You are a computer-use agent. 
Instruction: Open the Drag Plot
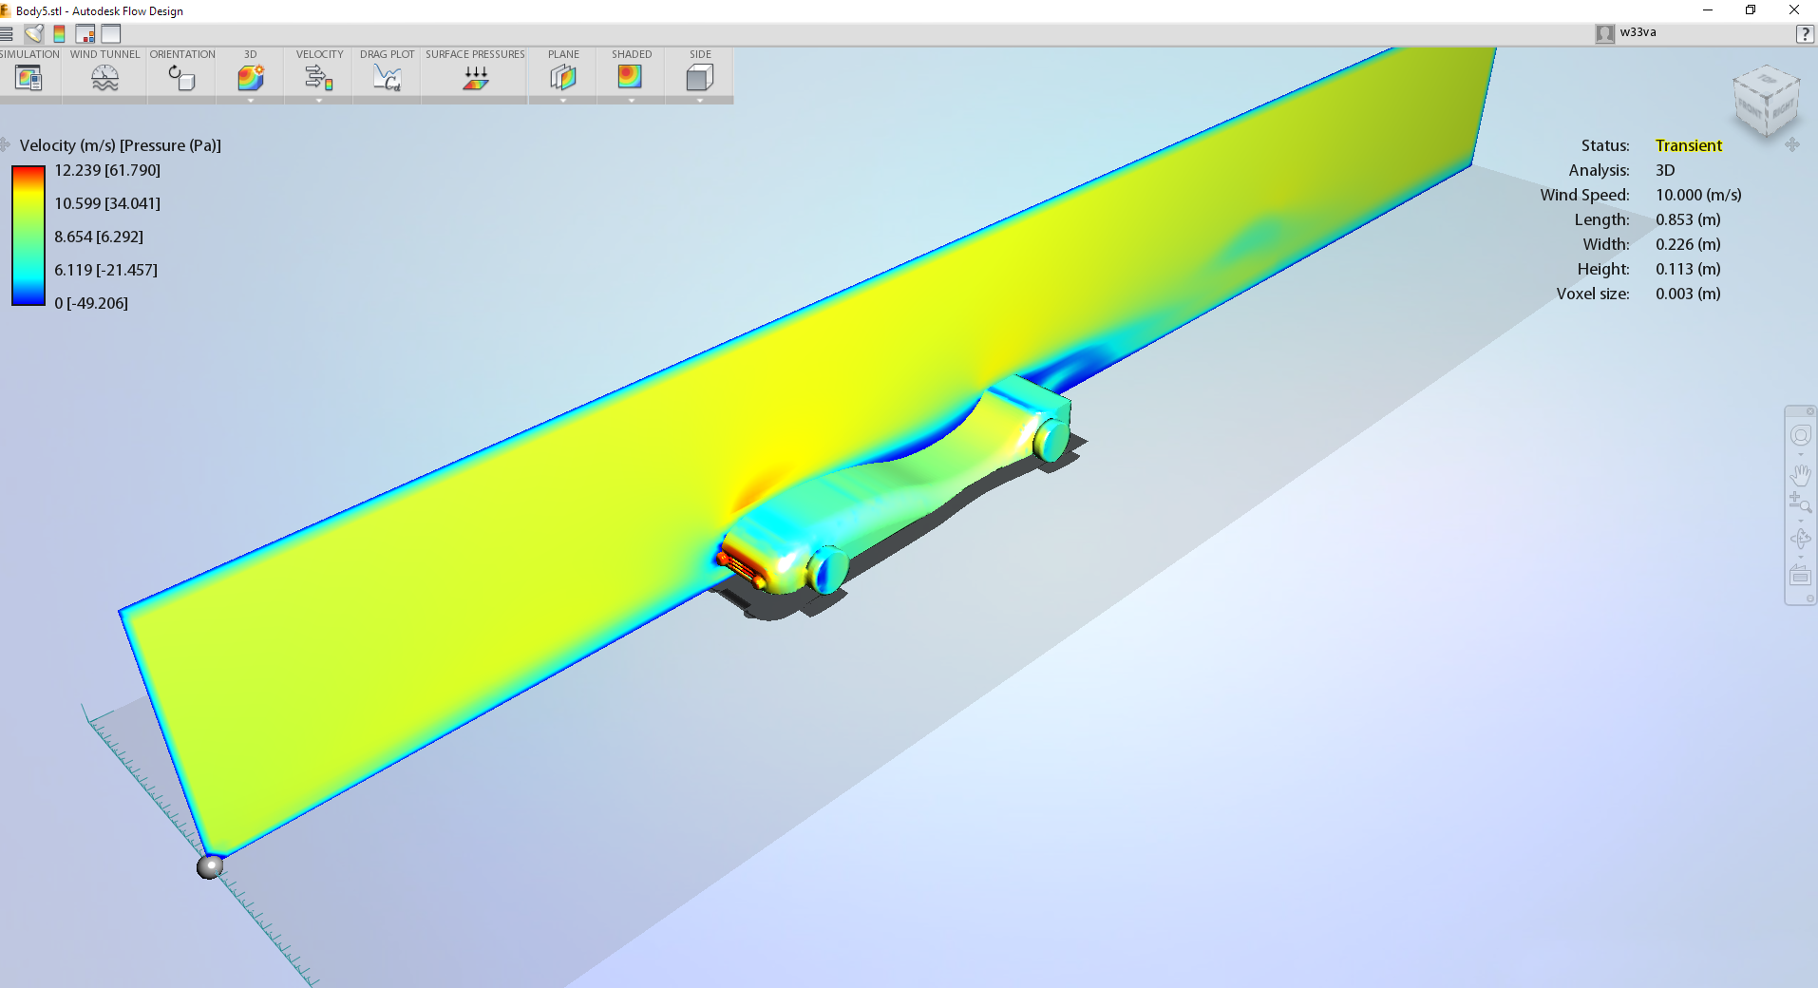click(x=387, y=78)
